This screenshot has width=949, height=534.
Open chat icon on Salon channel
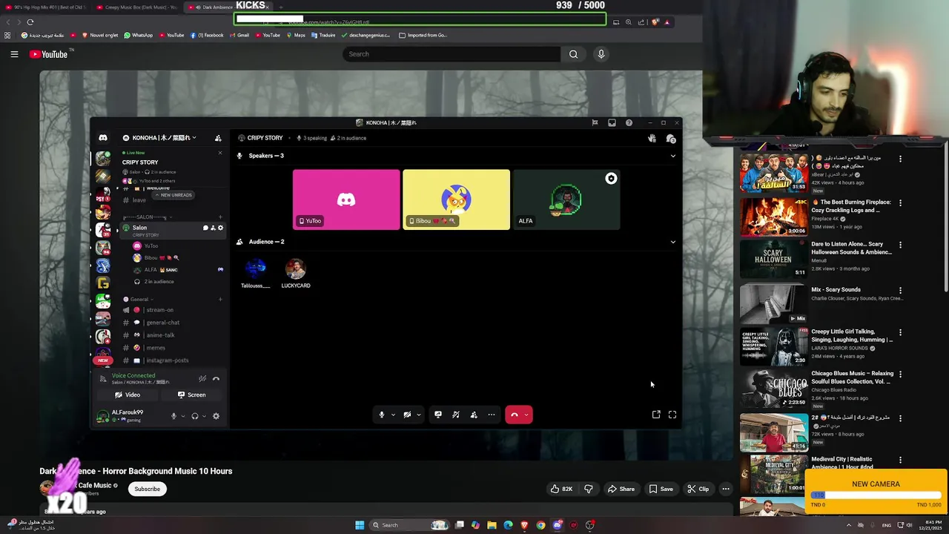pos(205,228)
